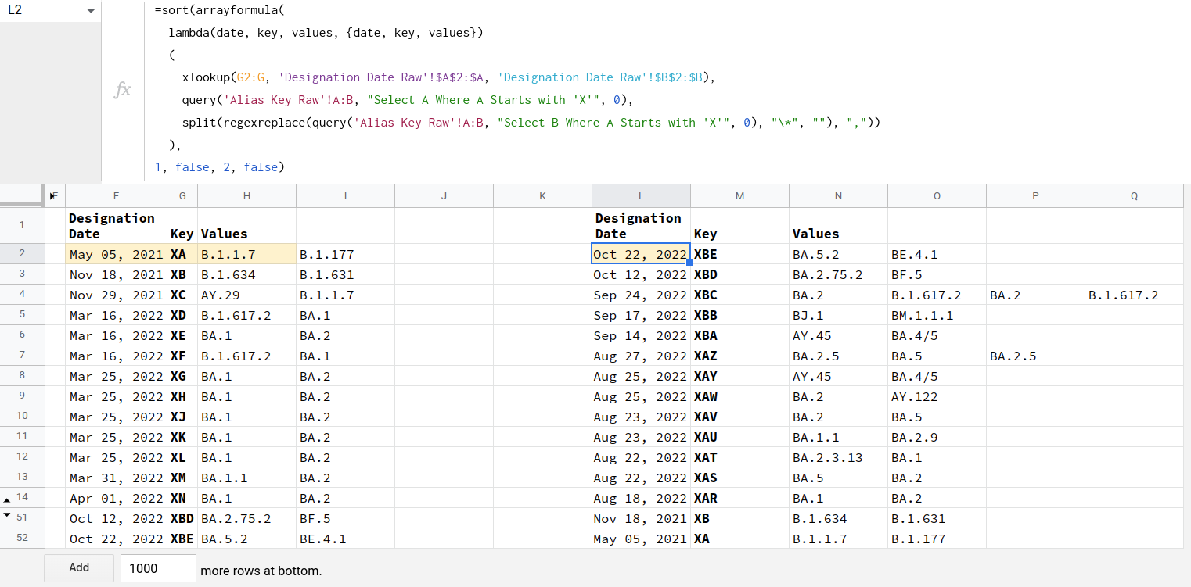Open the Name box dropdown arrow
1191x587 pixels.
click(x=91, y=11)
